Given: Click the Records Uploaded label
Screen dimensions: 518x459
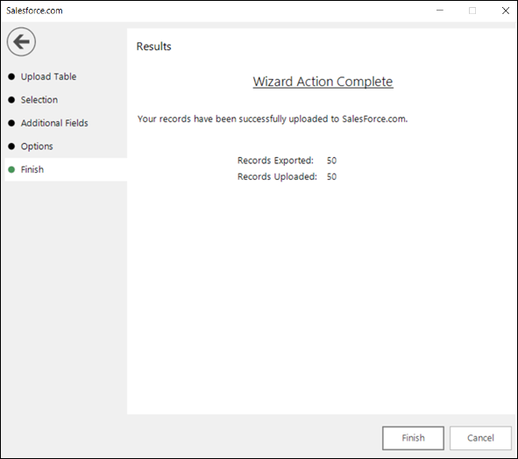Looking at the screenshot, I should pos(277,176).
